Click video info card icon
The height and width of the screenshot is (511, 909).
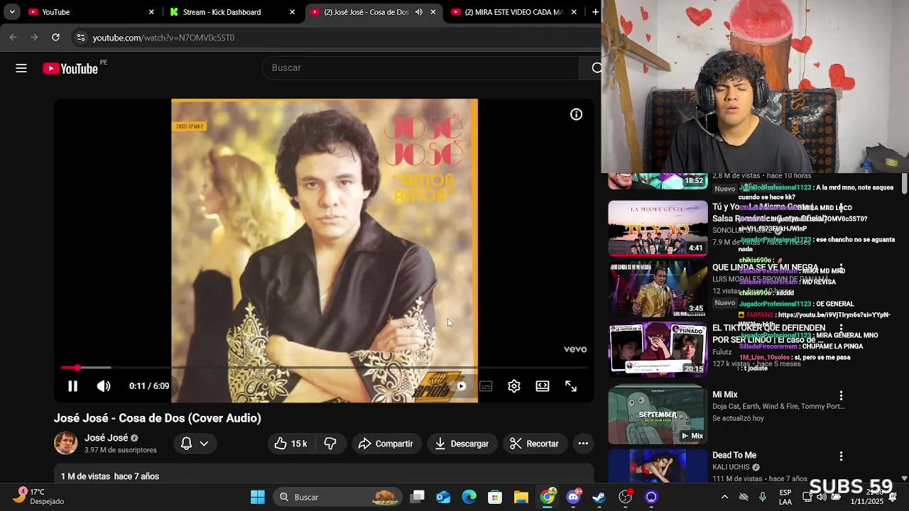click(576, 114)
